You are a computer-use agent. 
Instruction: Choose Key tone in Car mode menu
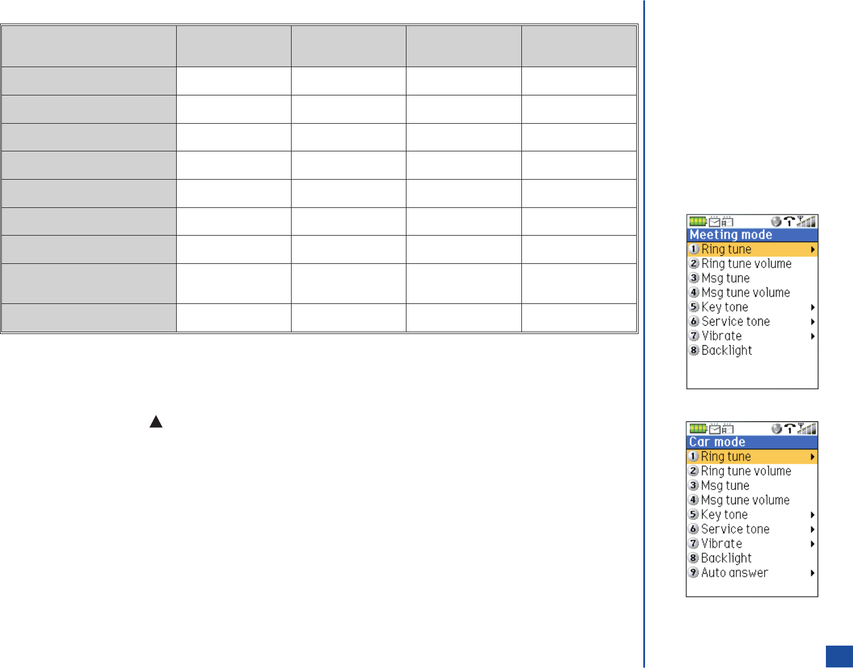pos(752,515)
